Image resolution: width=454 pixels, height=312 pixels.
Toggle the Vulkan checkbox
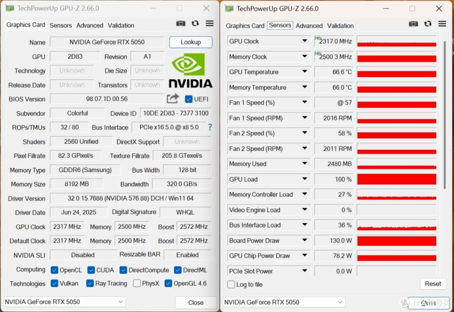tap(54, 283)
